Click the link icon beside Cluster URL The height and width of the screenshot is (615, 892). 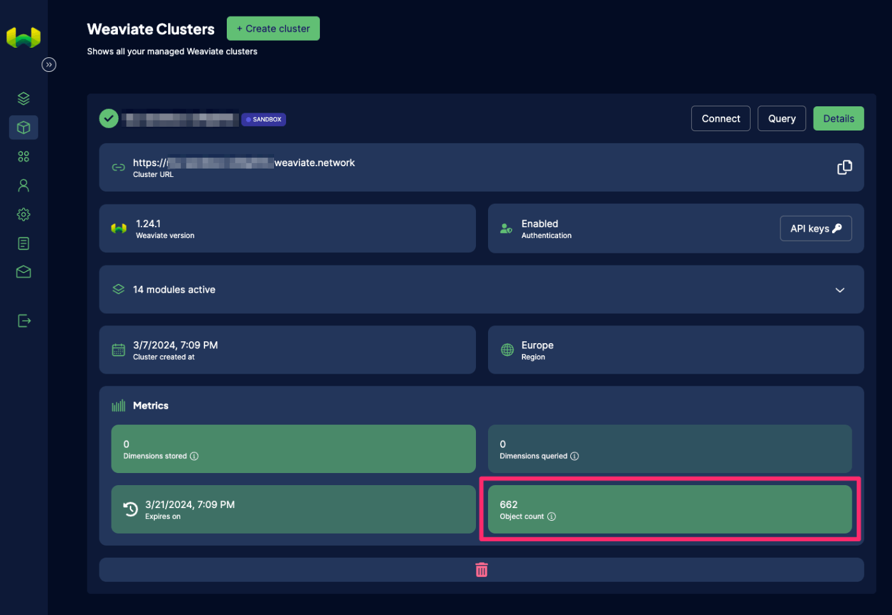(119, 167)
